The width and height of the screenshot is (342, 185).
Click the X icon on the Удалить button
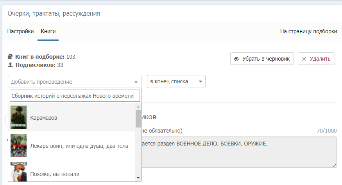(304, 59)
